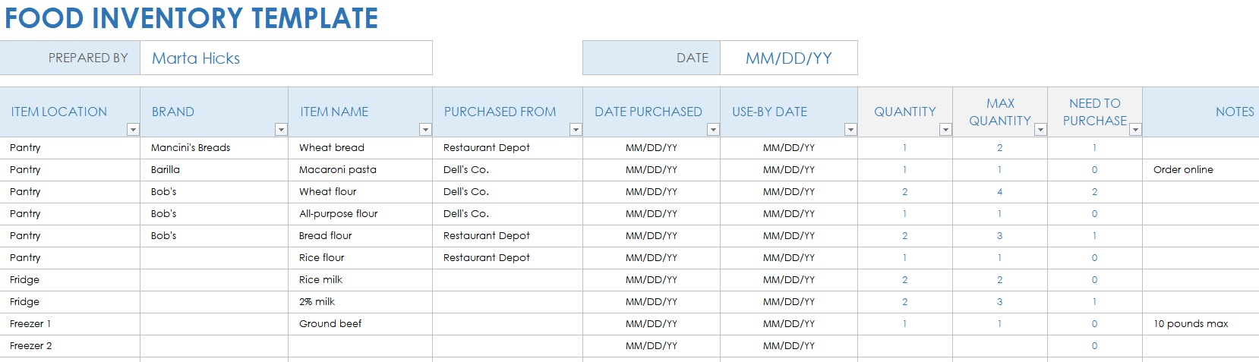Click the Macaroni pasta item cell
This screenshot has width=1259, height=362.
click(x=359, y=170)
